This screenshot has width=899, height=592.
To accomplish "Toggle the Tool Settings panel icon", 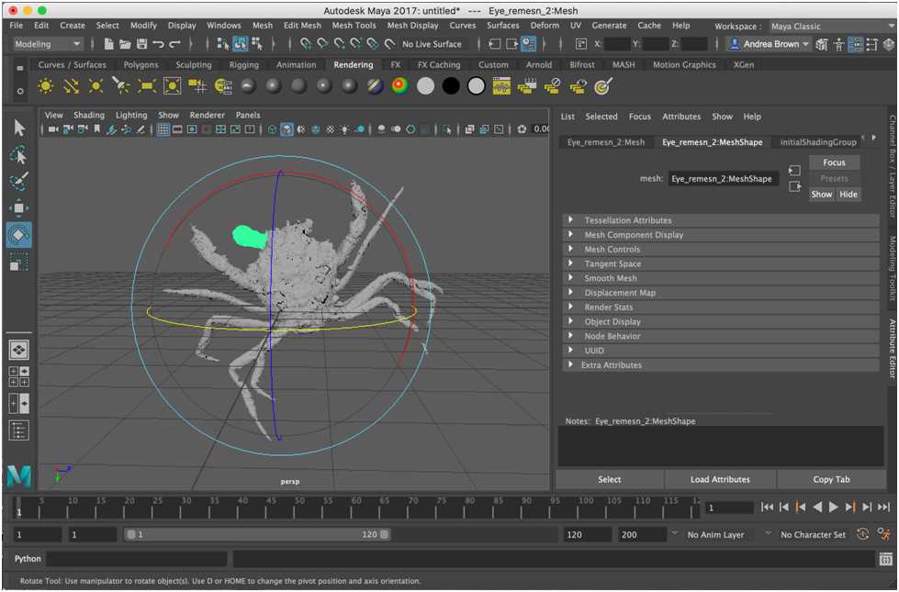I will coord(872,44).
